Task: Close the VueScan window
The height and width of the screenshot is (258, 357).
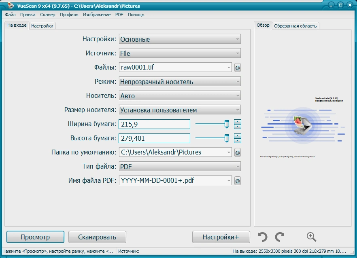Action: (350, 5)
